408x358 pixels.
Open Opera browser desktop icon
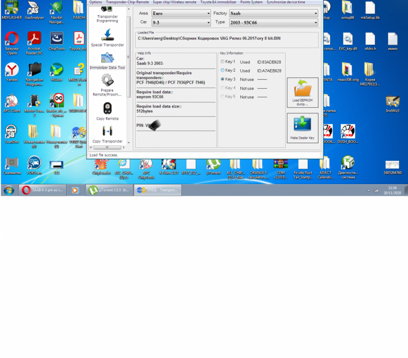(12, 43)
